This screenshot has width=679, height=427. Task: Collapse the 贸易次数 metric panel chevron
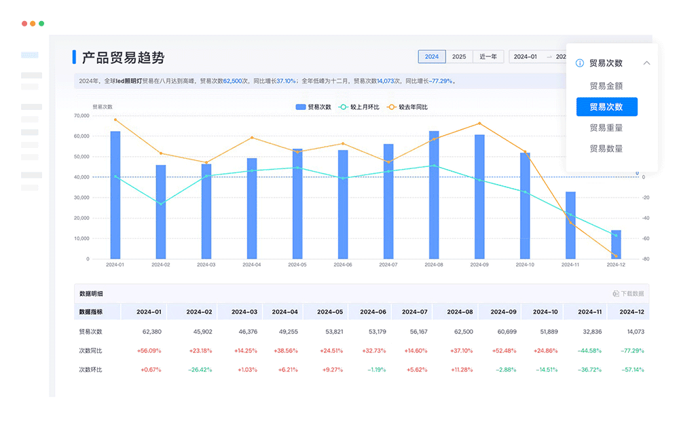click(x=646, y=62)
